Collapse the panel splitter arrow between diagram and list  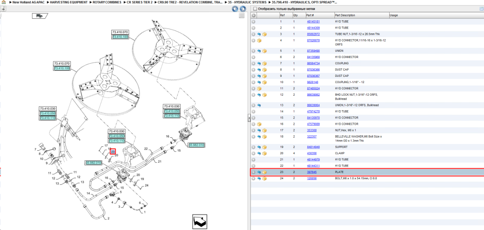249,118
